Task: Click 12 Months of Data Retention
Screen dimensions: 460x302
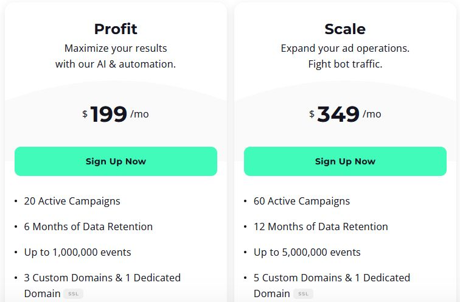Action: [x=321, y=226]
